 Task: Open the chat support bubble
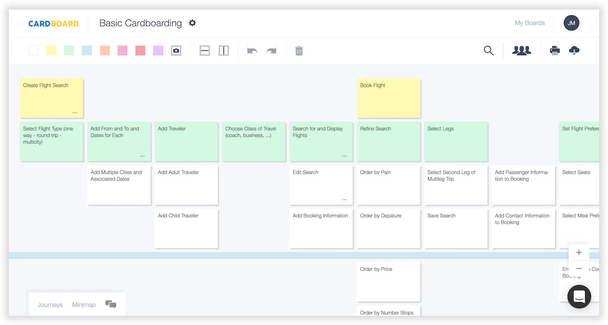[x=579, y=297]
